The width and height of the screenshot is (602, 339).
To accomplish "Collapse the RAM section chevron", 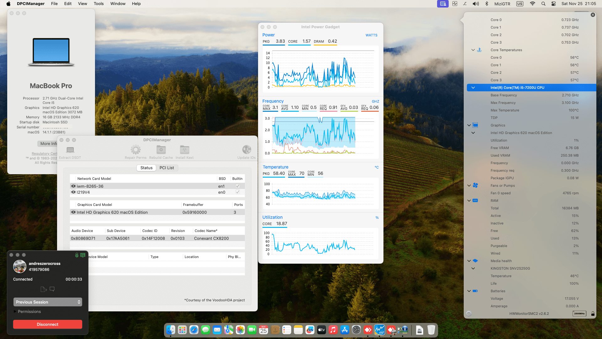I will click(x=469, y=201).
